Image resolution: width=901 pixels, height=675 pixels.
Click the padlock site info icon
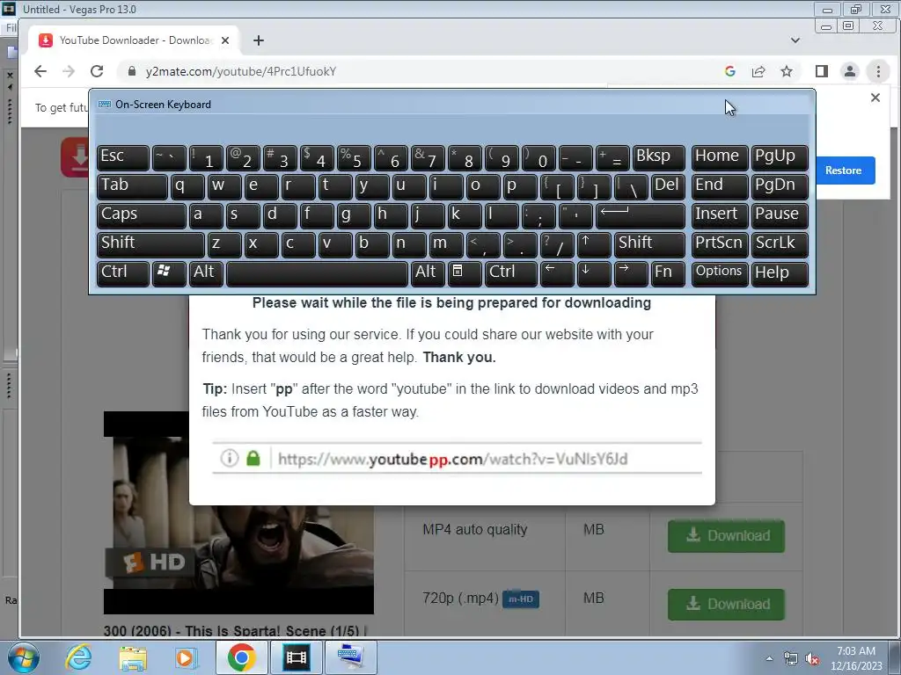pos(132,71)
